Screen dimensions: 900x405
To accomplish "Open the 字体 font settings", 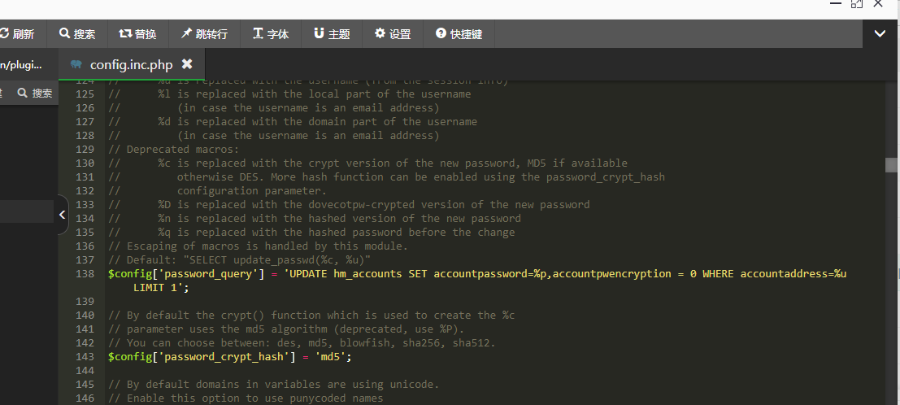I will tap(271, 34).
